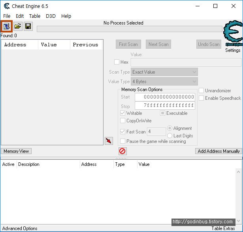Click the address table Address header

97,164
